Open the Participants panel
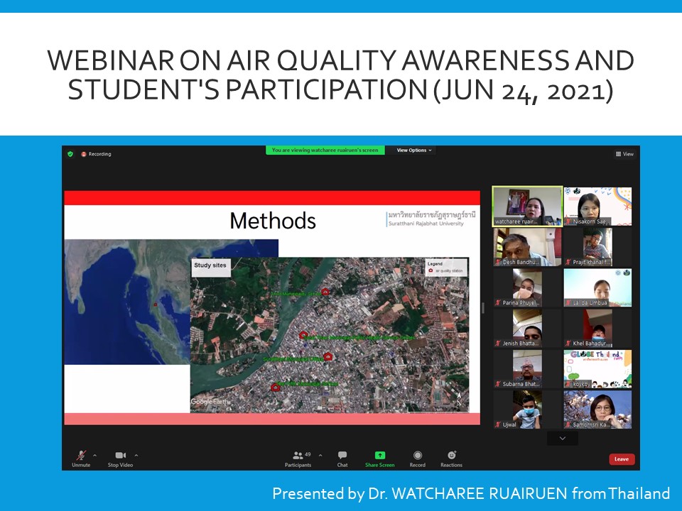The image size is (682, 511). (x=298, y=458)
